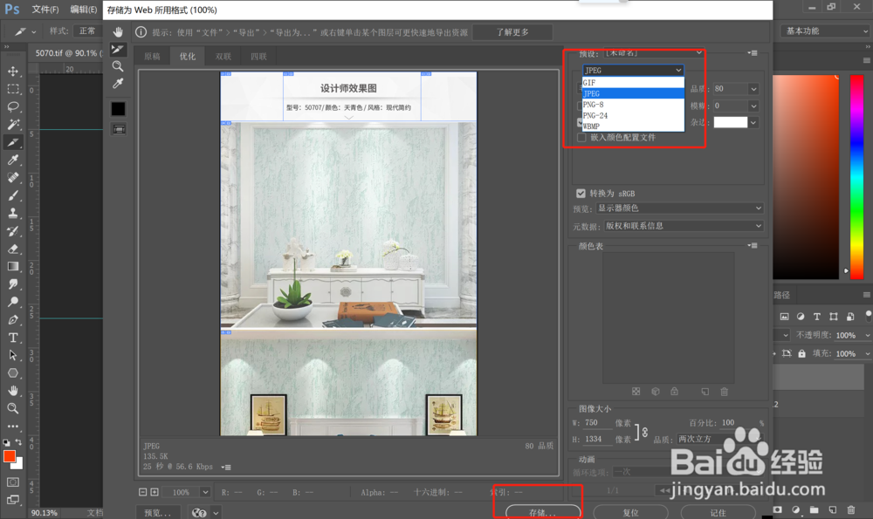873x519 pixels.
Task: Click the height field showing 1334
Action: point(596,439)
